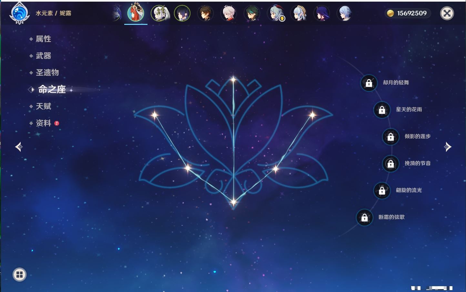Select the dark-blue bob-haired character avatar
466x292 pixels.
coord(182,13)
